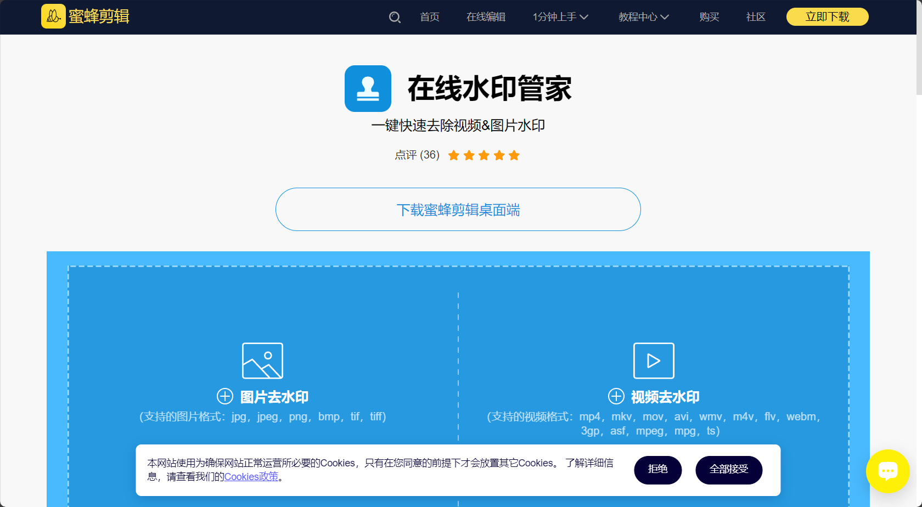Click the yellow 立即下载 button
This screenshot has width=922, height=507.
pyautogui.click(x=828, y=16)
